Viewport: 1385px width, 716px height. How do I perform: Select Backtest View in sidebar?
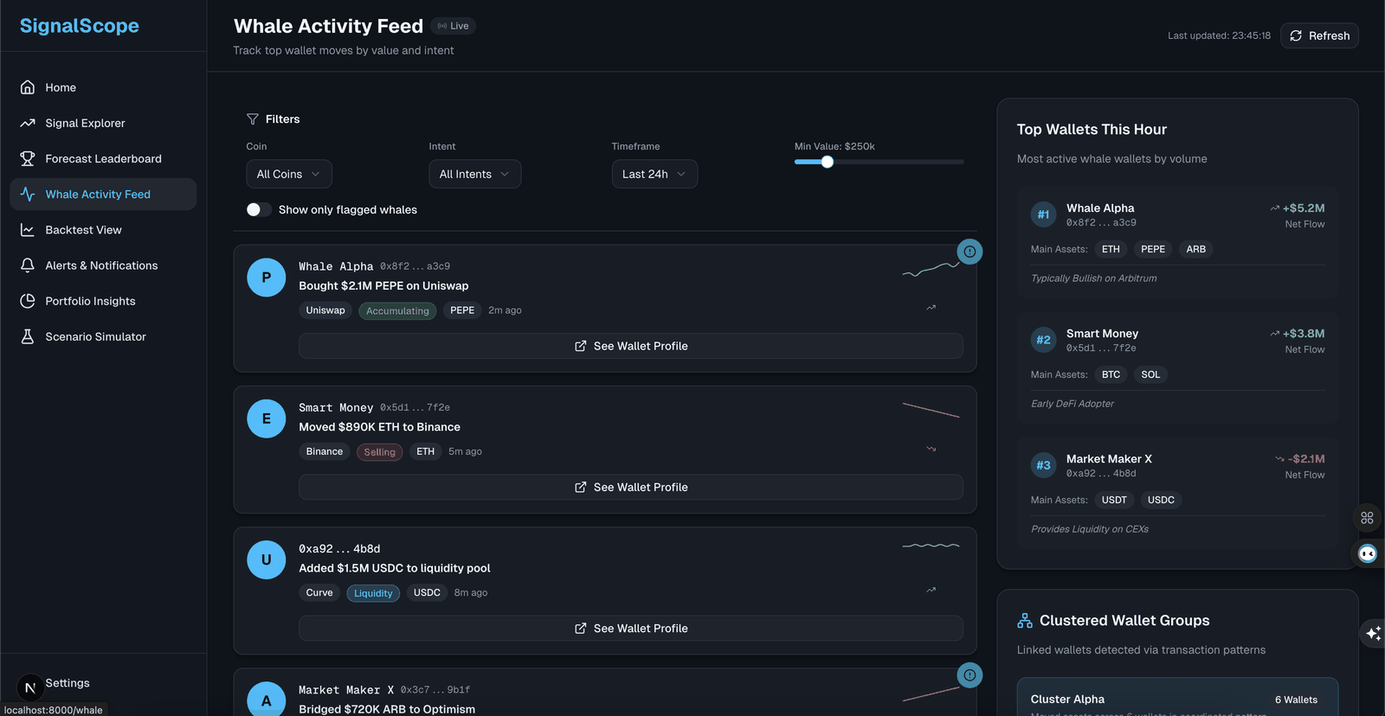point(103,230)
